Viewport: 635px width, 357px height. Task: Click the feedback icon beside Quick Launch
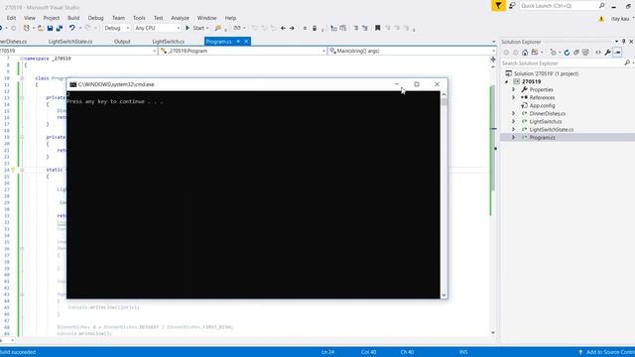pos(512,6)
